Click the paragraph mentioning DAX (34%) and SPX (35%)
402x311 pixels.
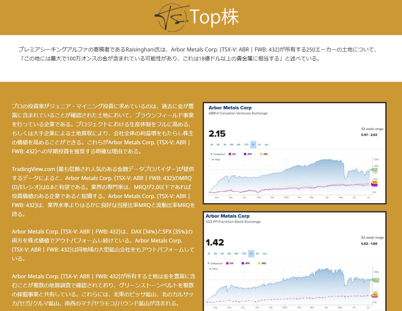coord(103,245)
